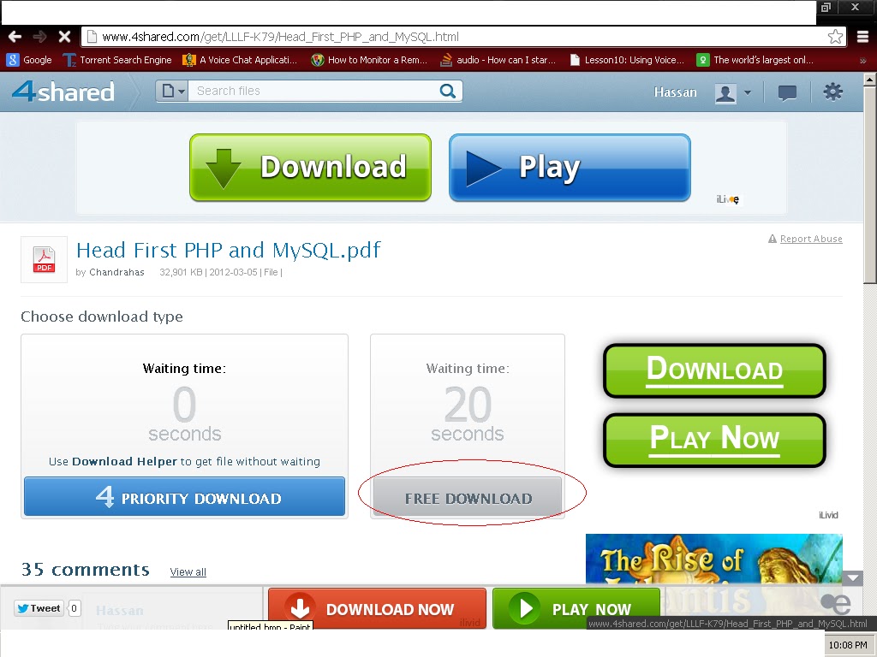877x657 pixels.
Task: Open the file type search dropdown
Action: 172,91
